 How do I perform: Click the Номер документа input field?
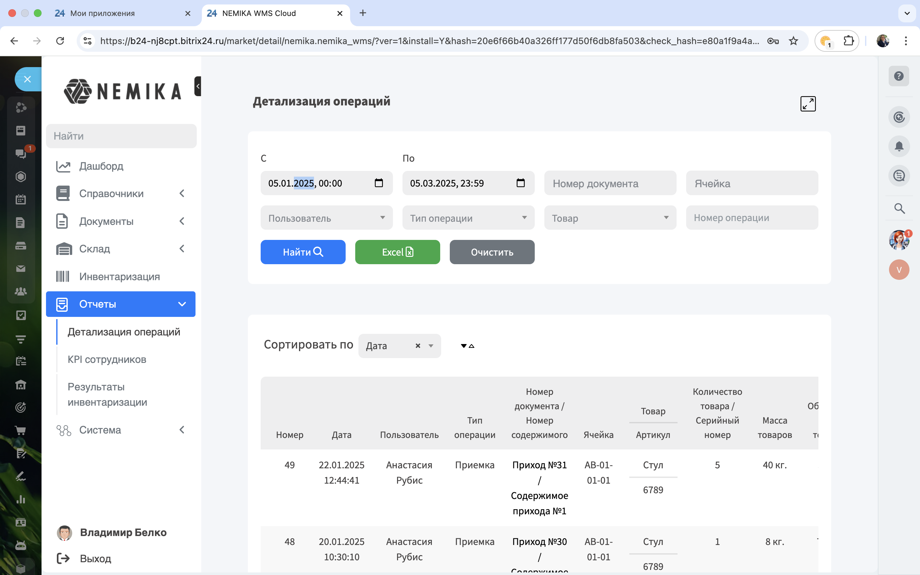tap(610, 183)
